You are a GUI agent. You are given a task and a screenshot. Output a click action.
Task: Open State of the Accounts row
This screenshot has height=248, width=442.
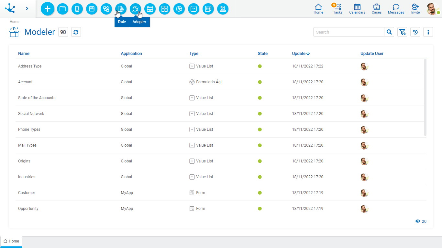coord(220,98)
